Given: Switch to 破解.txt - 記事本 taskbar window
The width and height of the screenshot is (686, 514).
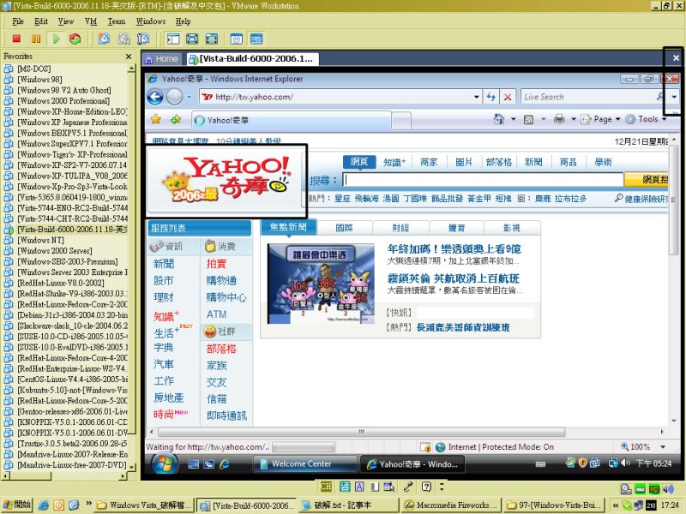Looking at the screenshot, I should pyautogui.click(x=349, y=505).
